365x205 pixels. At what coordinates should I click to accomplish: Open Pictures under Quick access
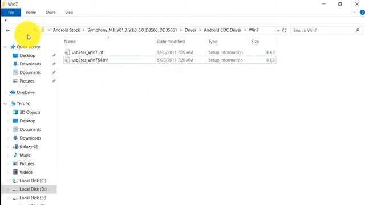click(x=27, y=81)
